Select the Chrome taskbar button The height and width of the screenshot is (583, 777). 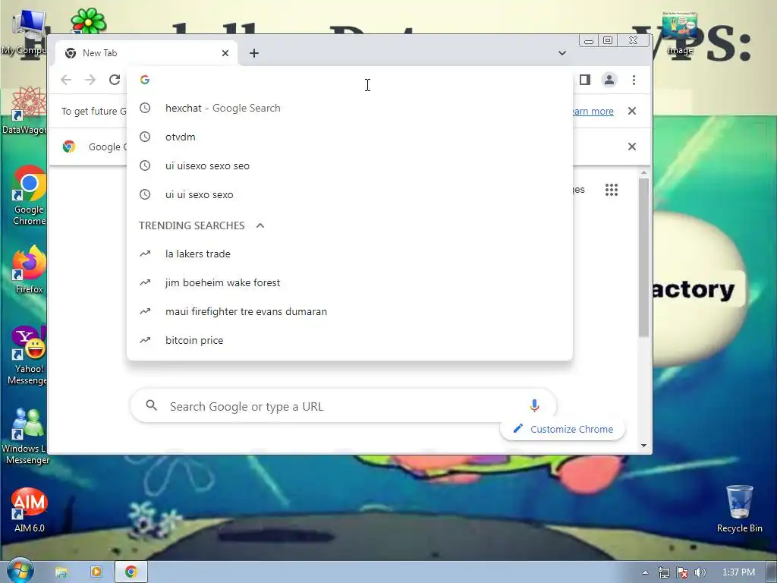click(x=131, y=572)
